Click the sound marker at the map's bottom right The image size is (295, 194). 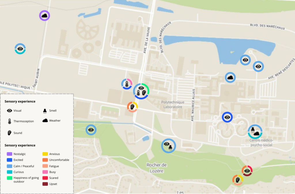pos(238,180)
